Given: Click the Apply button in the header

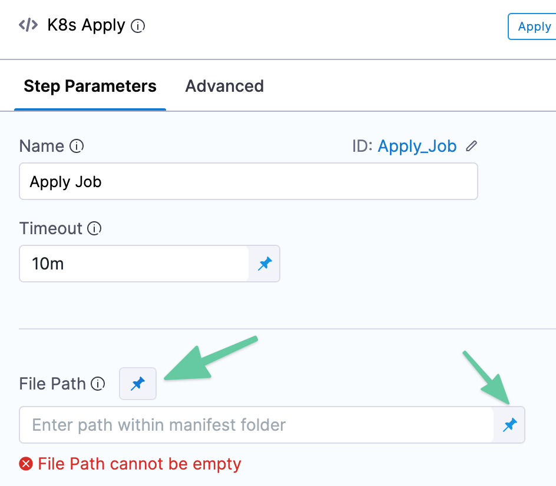Looking at the screenshot, I should point(532,26).
